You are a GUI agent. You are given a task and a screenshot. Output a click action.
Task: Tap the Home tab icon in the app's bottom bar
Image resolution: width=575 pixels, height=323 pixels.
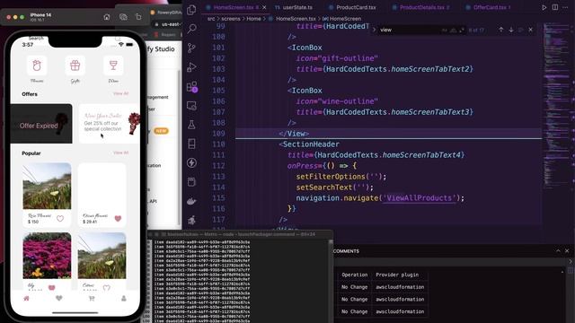26,299
